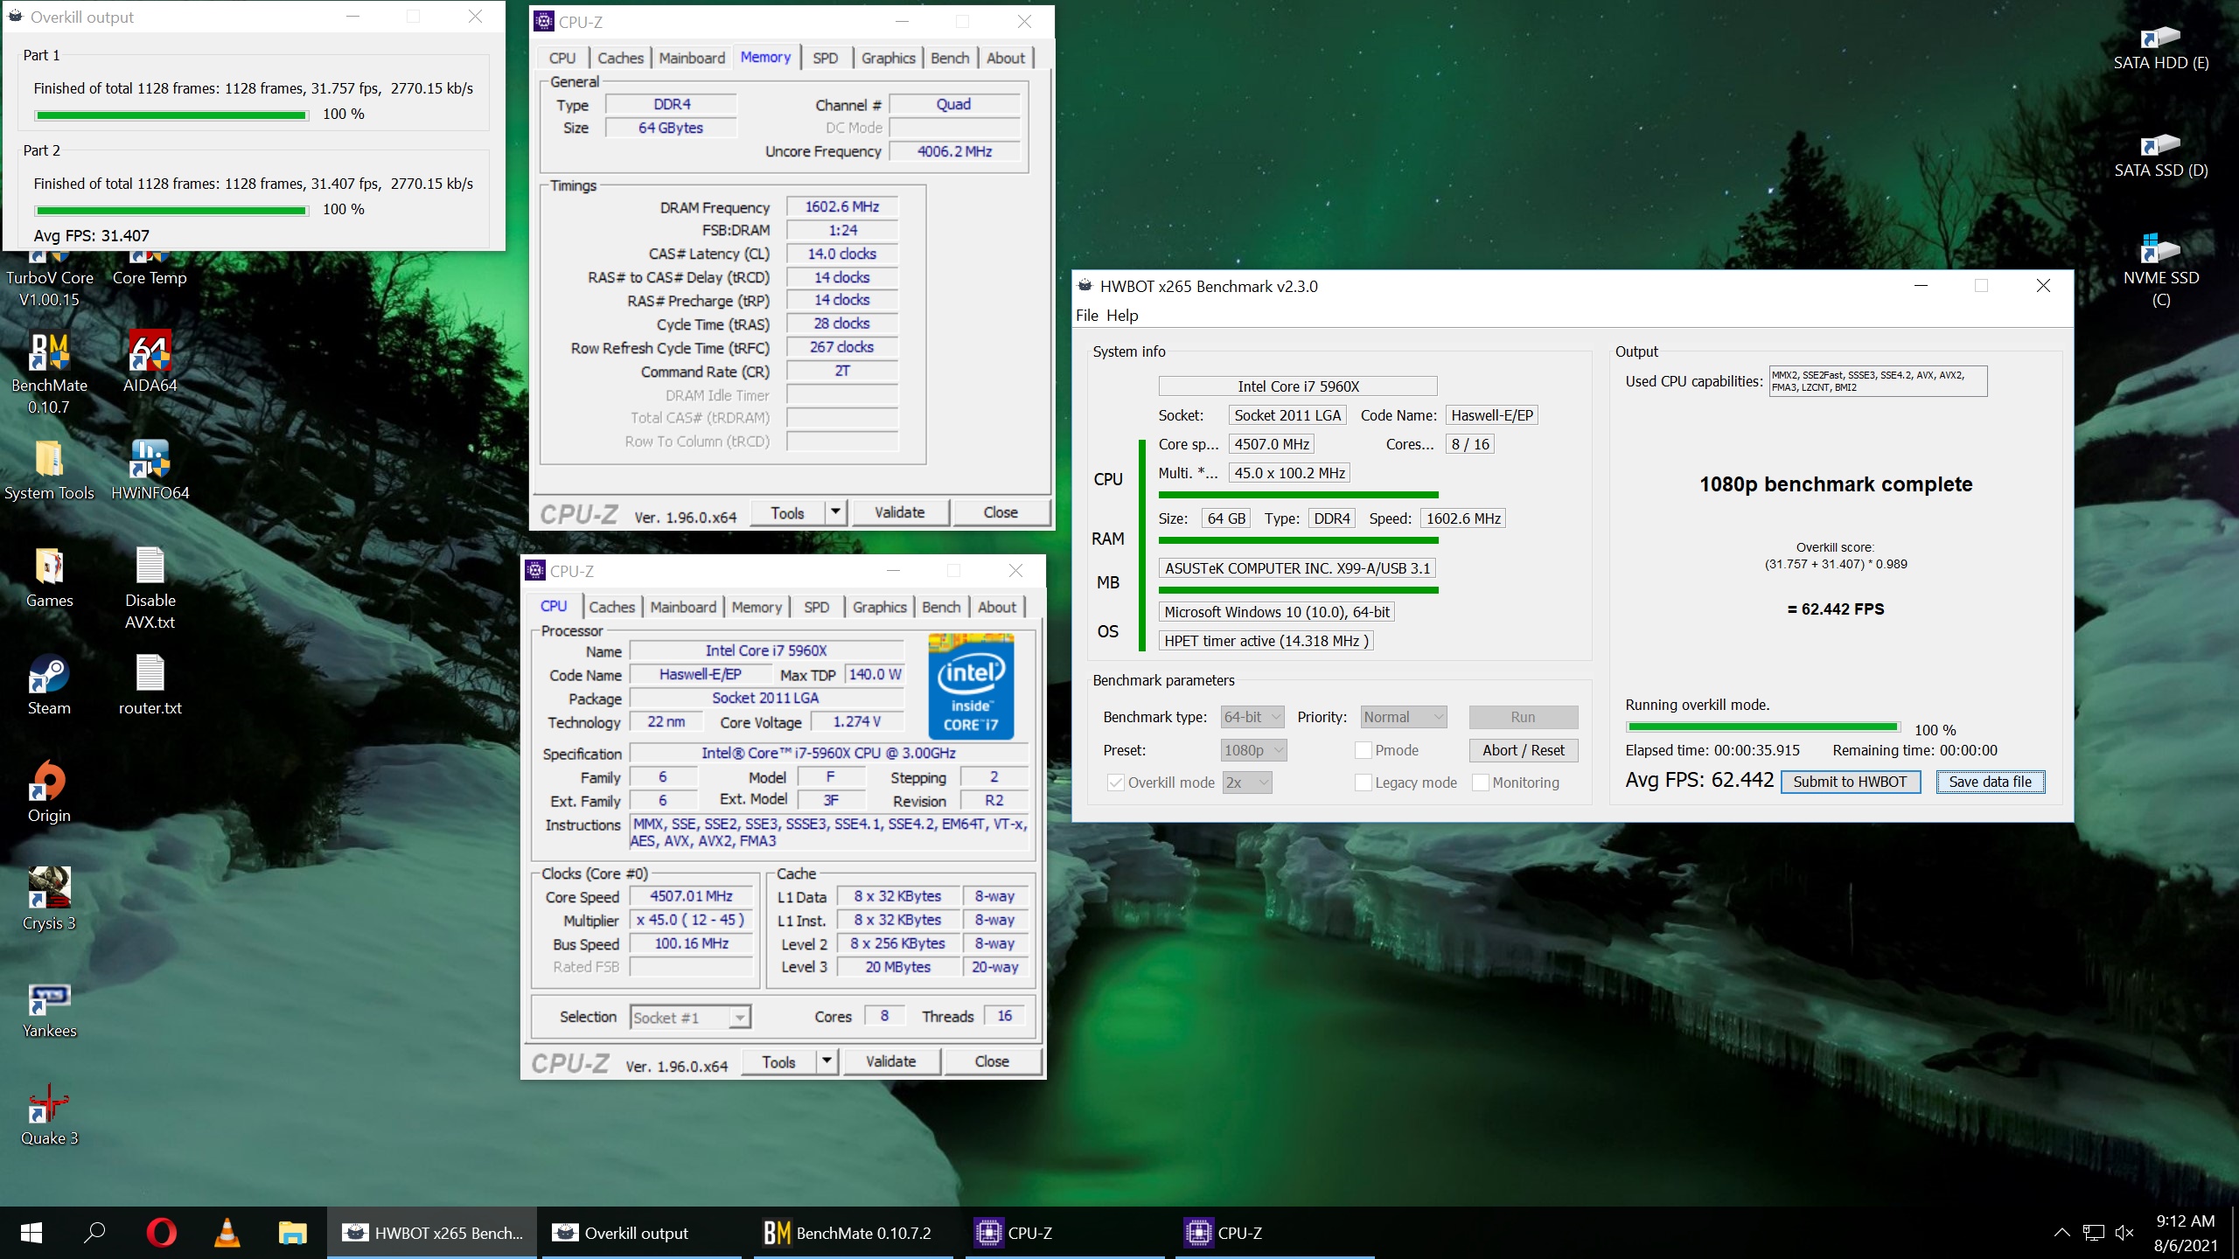This screenshot has height=1259, width=2239.
Task: Click the Abort / Reset button
Action: pos(1524,750)
